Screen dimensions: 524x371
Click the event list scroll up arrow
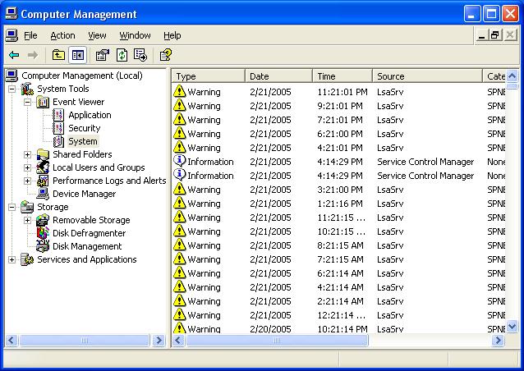[512, 76]
